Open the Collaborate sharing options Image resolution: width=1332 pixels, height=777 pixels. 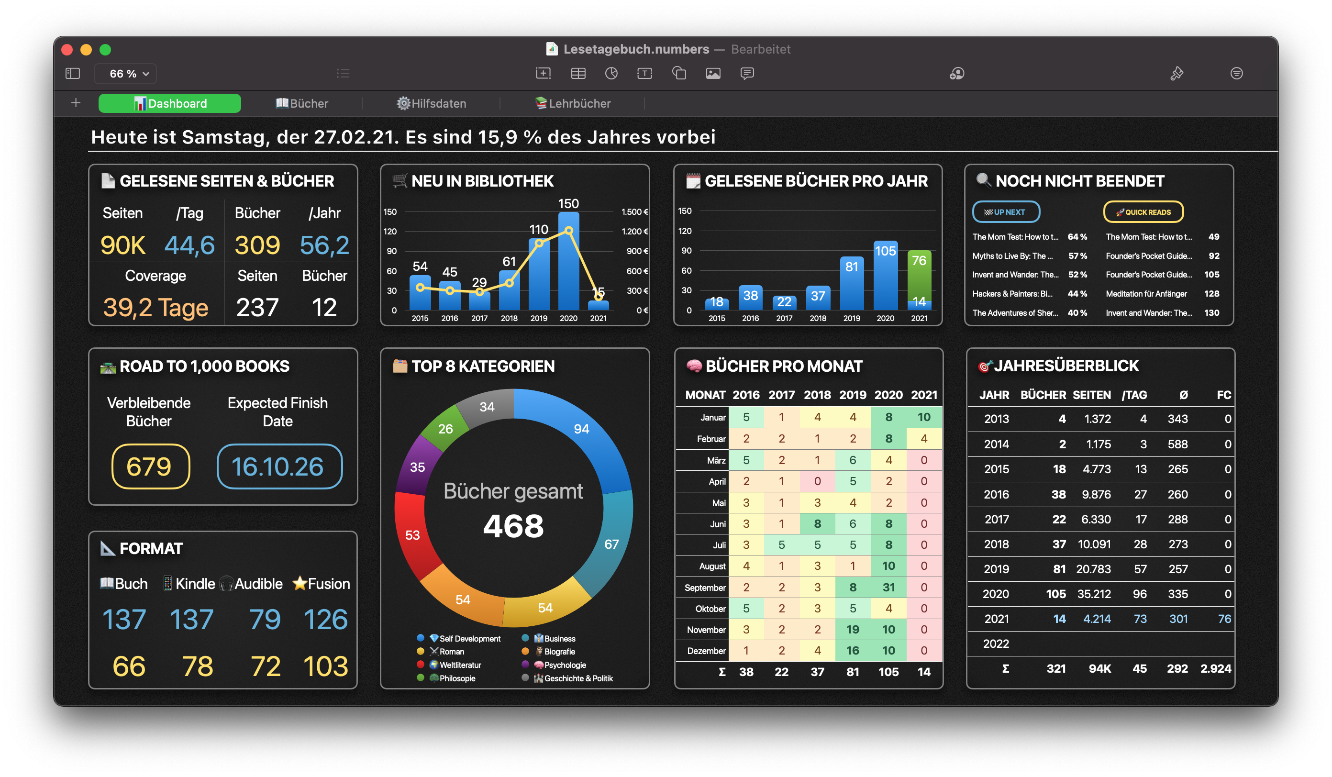click(957, 74)
